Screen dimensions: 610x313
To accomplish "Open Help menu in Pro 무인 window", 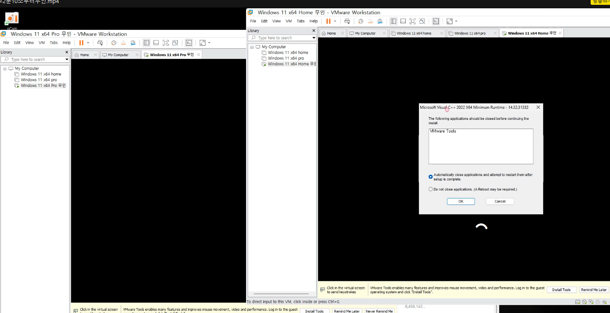I will (66, 43).
